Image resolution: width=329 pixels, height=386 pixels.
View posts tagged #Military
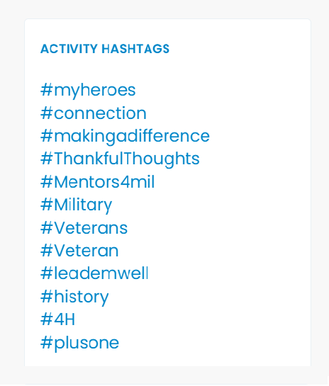[x=76, y=205]
